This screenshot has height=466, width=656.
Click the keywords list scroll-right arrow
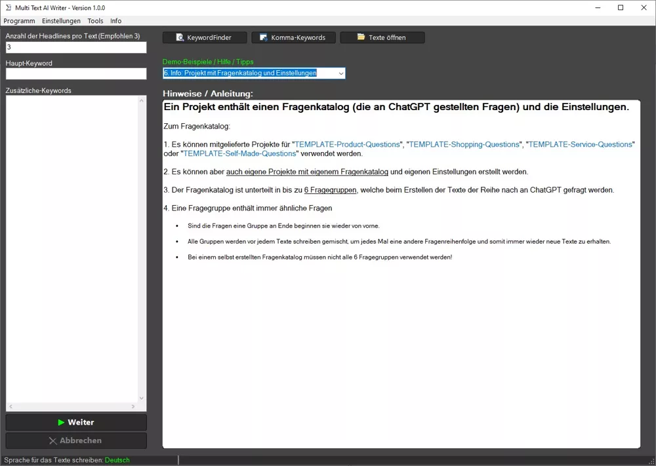point(133,406)
